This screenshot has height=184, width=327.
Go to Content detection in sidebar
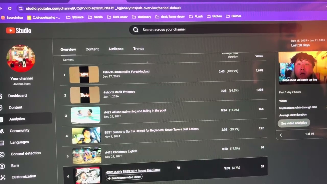coord(26,153)
